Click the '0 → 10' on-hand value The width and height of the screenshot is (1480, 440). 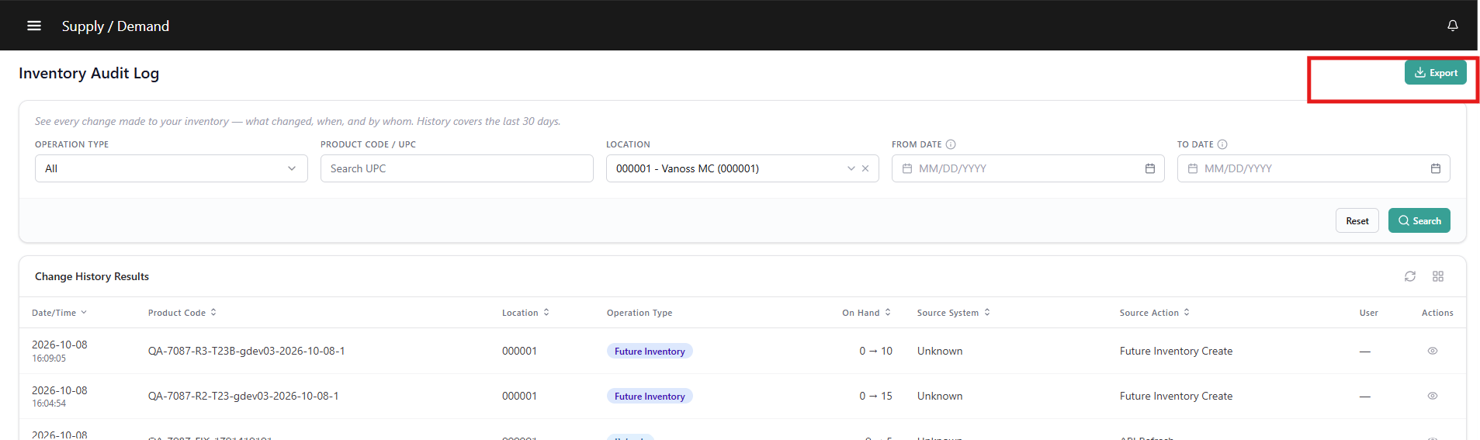tap(875, 351)
